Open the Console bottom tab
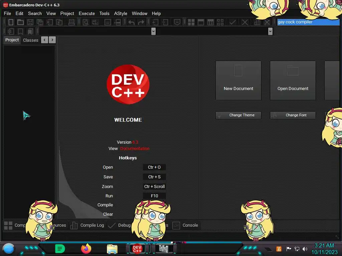This screenshot has height=256, width=342. click(x=185, y=225)
